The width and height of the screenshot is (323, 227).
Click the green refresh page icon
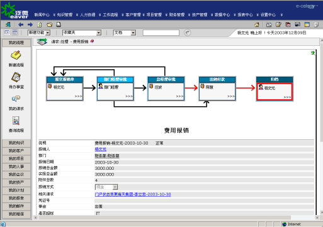pyautogui.click(x=40, y=25)
